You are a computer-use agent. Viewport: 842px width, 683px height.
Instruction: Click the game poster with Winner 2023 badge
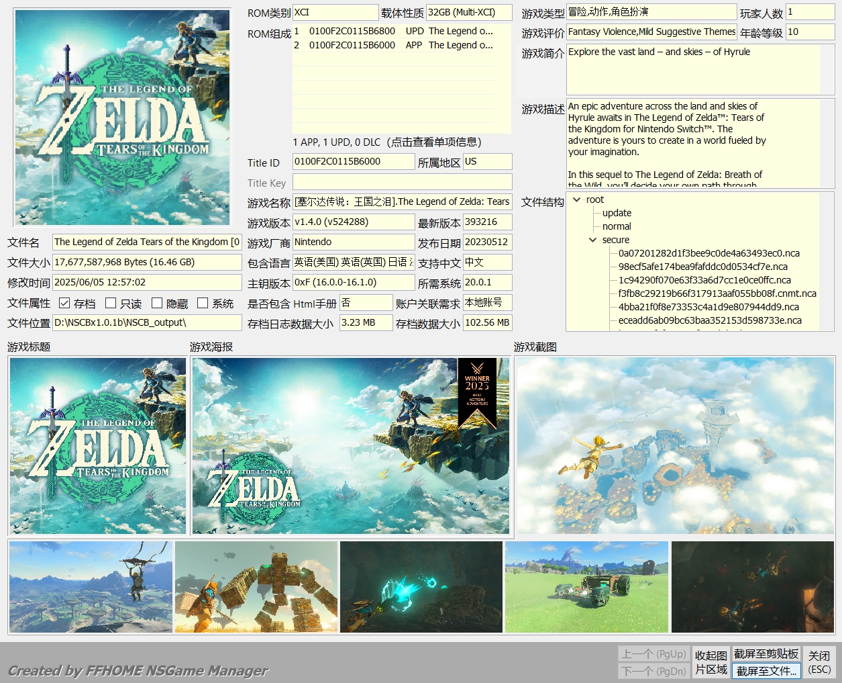[351, 446]
